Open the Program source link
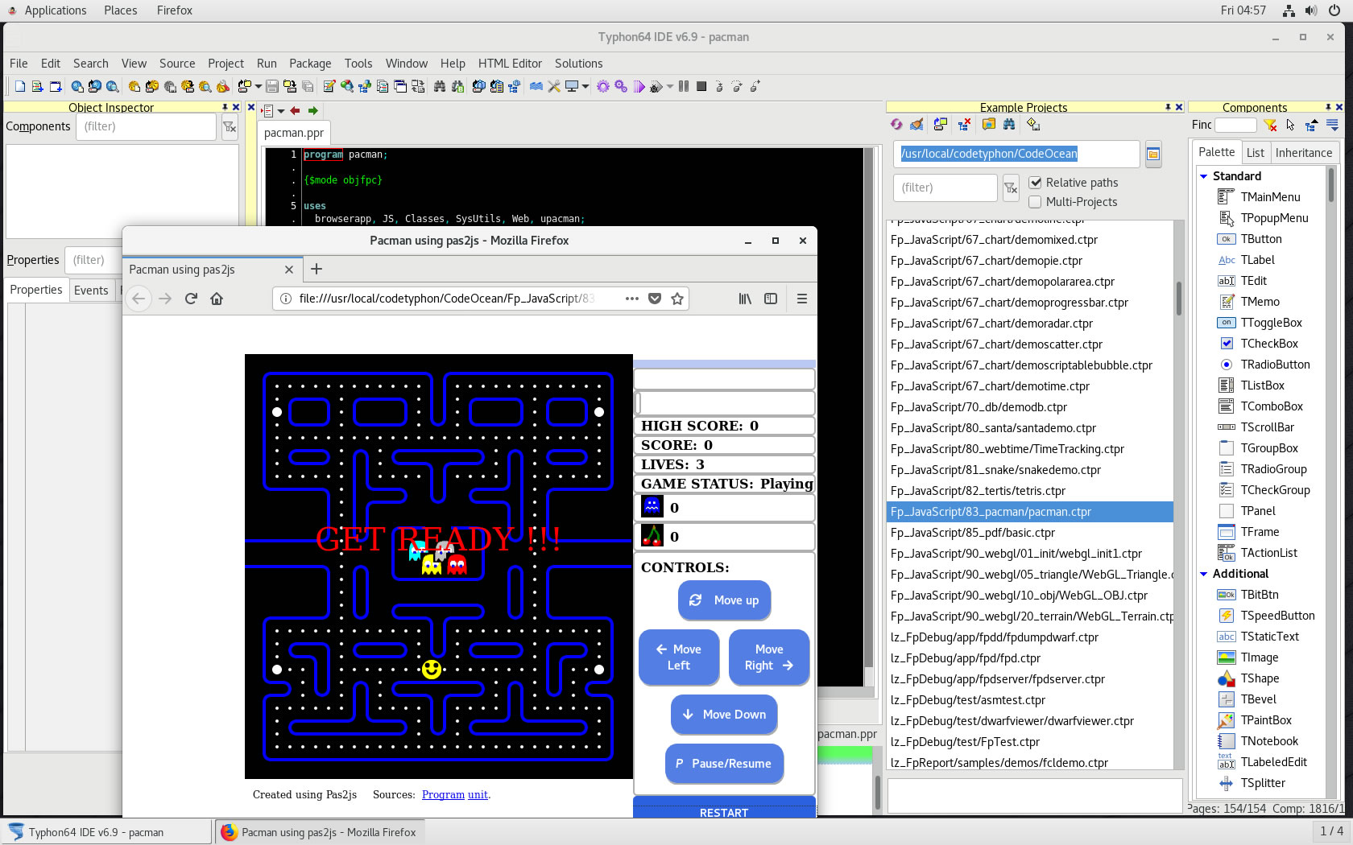The image size is (1353, 845). (x=443, y=795)
